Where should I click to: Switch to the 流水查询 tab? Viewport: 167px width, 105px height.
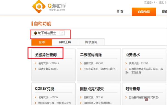pyautogui.click(x=91, y=42)
